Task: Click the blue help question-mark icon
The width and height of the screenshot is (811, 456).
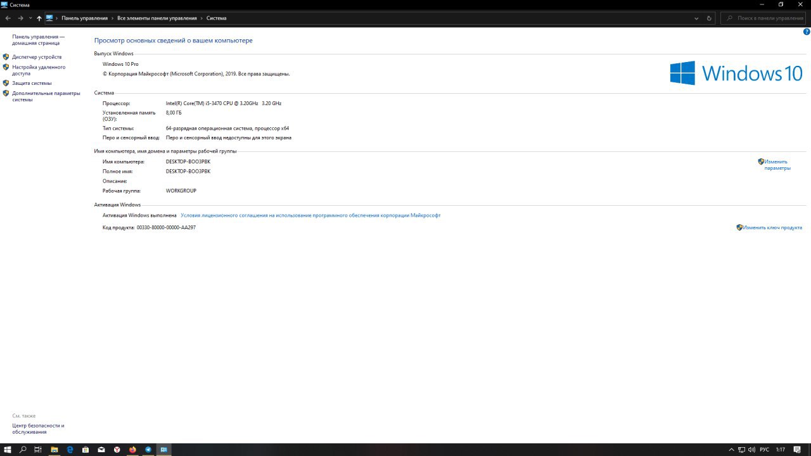Action: pyautogui.click(x=807, y=32)
